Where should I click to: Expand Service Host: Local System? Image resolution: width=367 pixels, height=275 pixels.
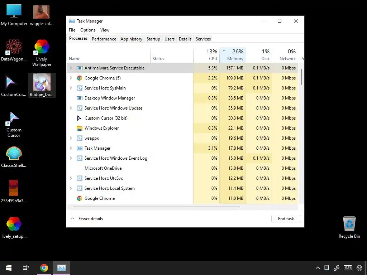[71, 188]
